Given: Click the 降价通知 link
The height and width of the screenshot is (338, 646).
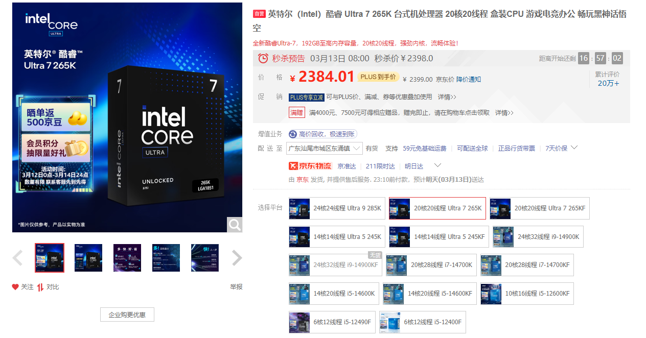Looking at the screenshot, I should 469,80.
